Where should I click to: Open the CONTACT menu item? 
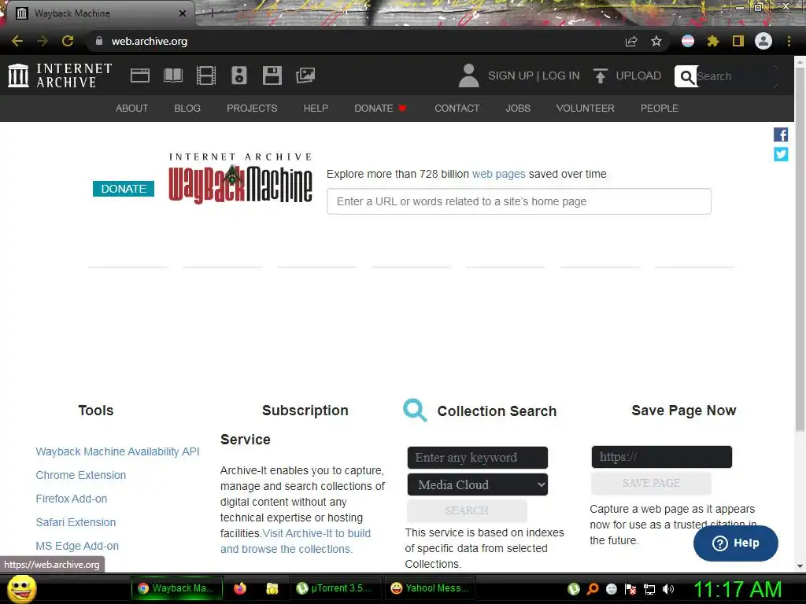pos(457,109)
